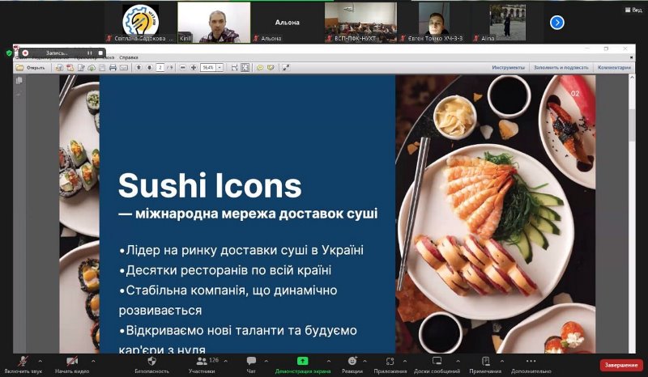
Task: Pause the recording
Action: click(90, 53)
